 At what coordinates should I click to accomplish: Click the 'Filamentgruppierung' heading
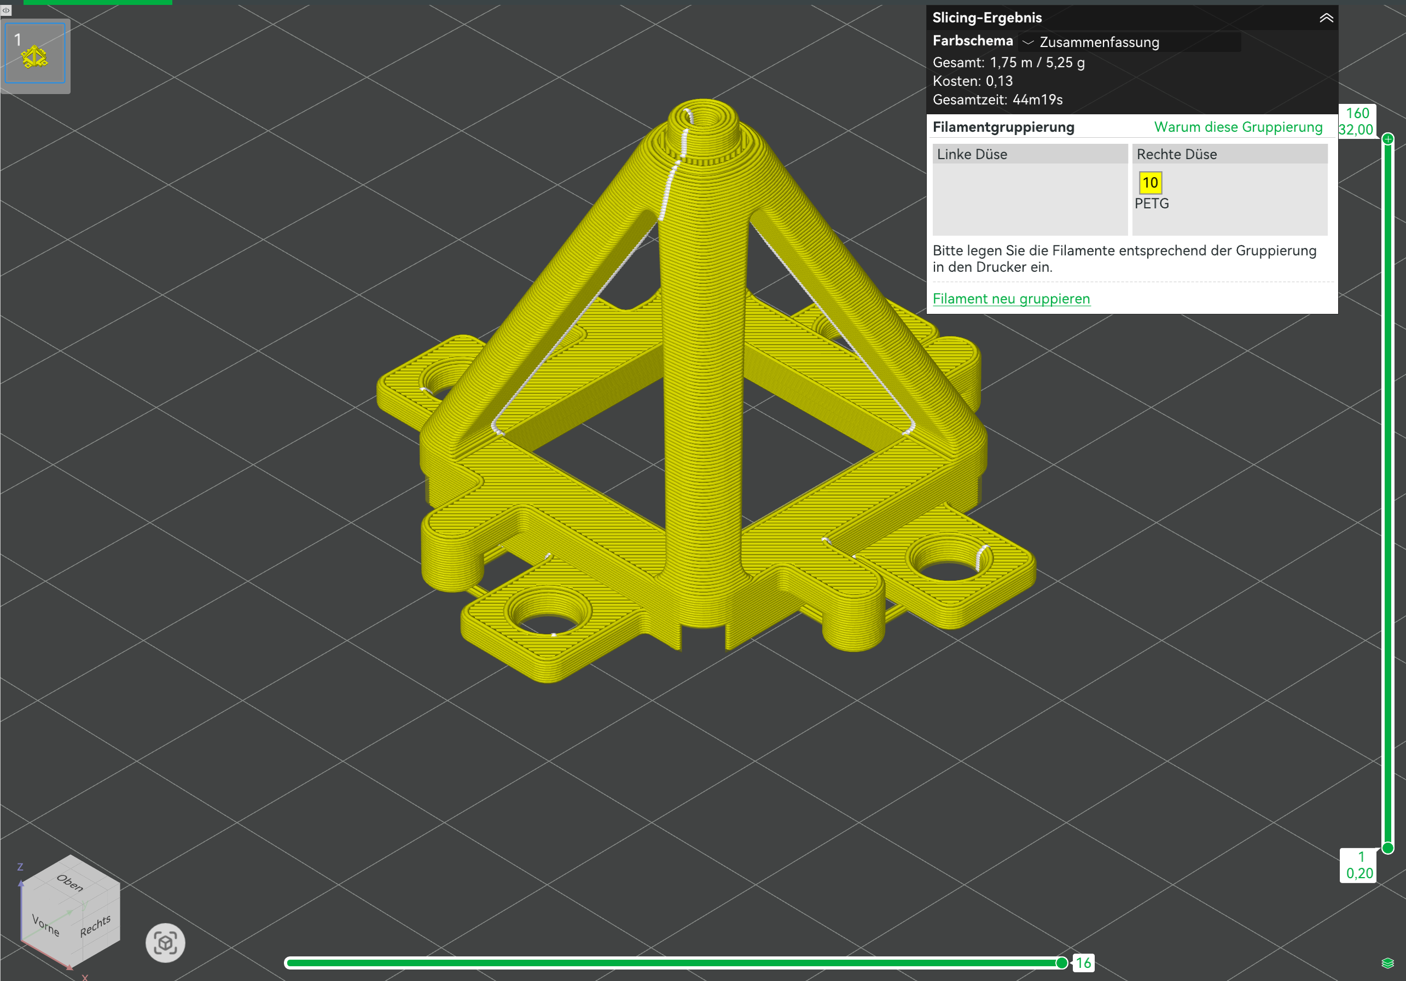point(1003,127)
